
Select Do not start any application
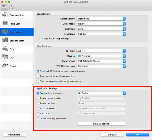pyautogui.click(x=38, y=119)
